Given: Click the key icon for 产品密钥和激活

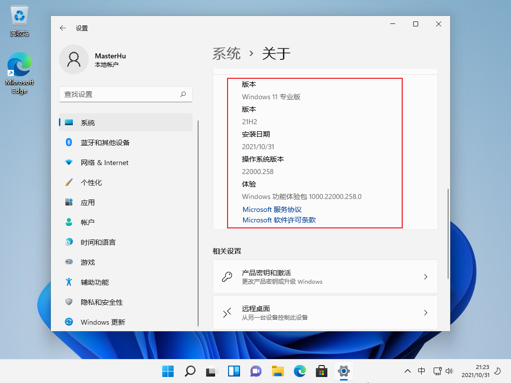Looking at the screenshot, I should pos(227,277).
